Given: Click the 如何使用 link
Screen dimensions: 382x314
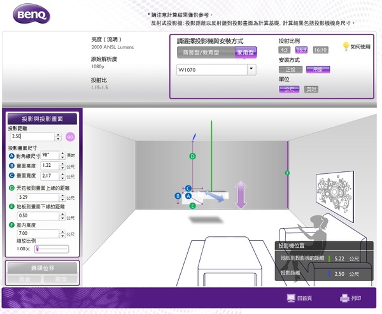Looking at the screenshot, I should pos(360,46).
